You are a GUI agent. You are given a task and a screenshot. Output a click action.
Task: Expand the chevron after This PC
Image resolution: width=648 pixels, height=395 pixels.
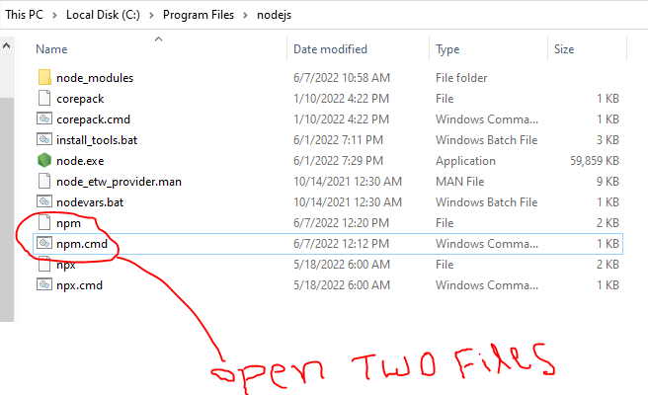[x=54, y=15]
